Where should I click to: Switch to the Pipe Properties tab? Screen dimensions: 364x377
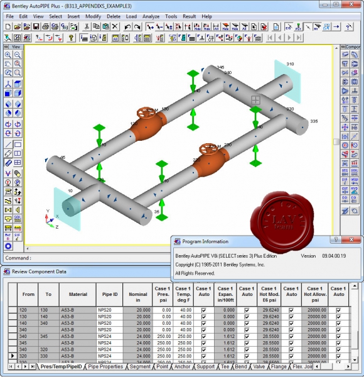tap(105, 367)
